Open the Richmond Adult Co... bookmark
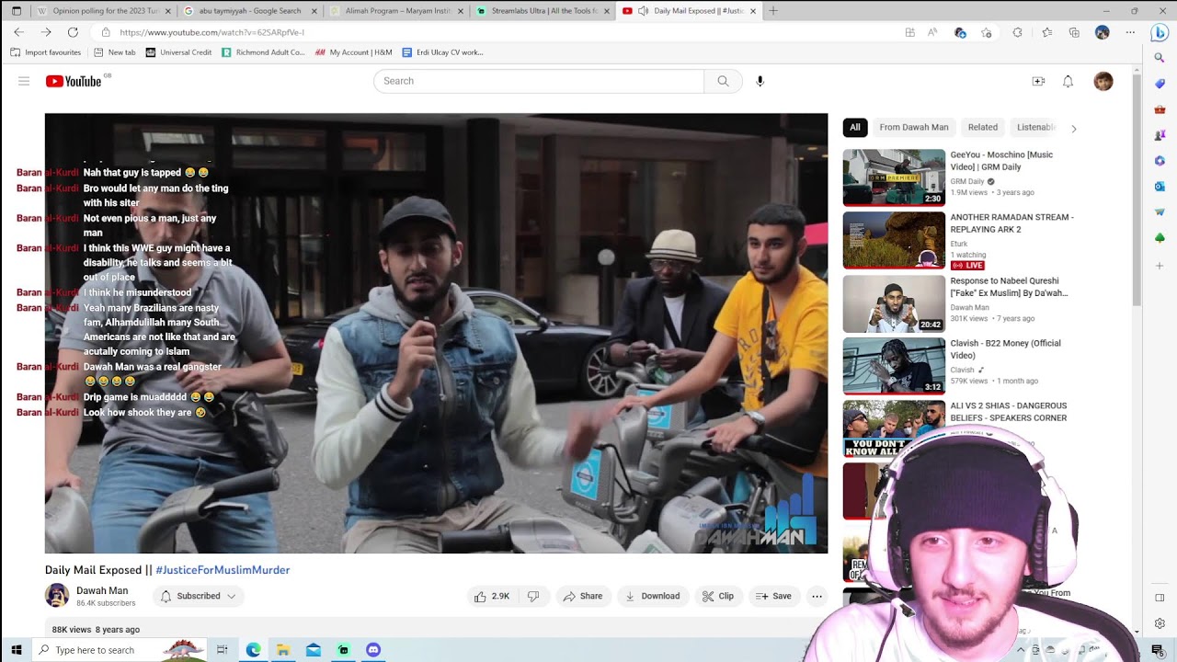This screenshot has width=1177, height=662. coord(263,52)
